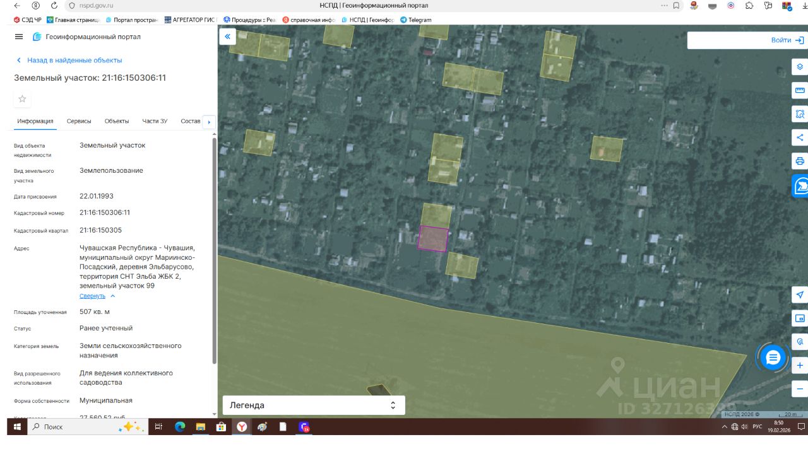Collapse the info panel with the double-arrow button
The height and width of the screenshot is (454, 808).
coord(227,37)
